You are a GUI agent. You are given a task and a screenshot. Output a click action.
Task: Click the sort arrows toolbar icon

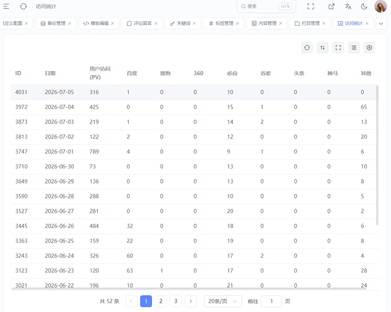tap(323, 48)
